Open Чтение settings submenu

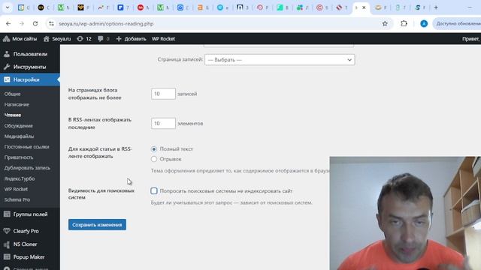pos(13,115)
